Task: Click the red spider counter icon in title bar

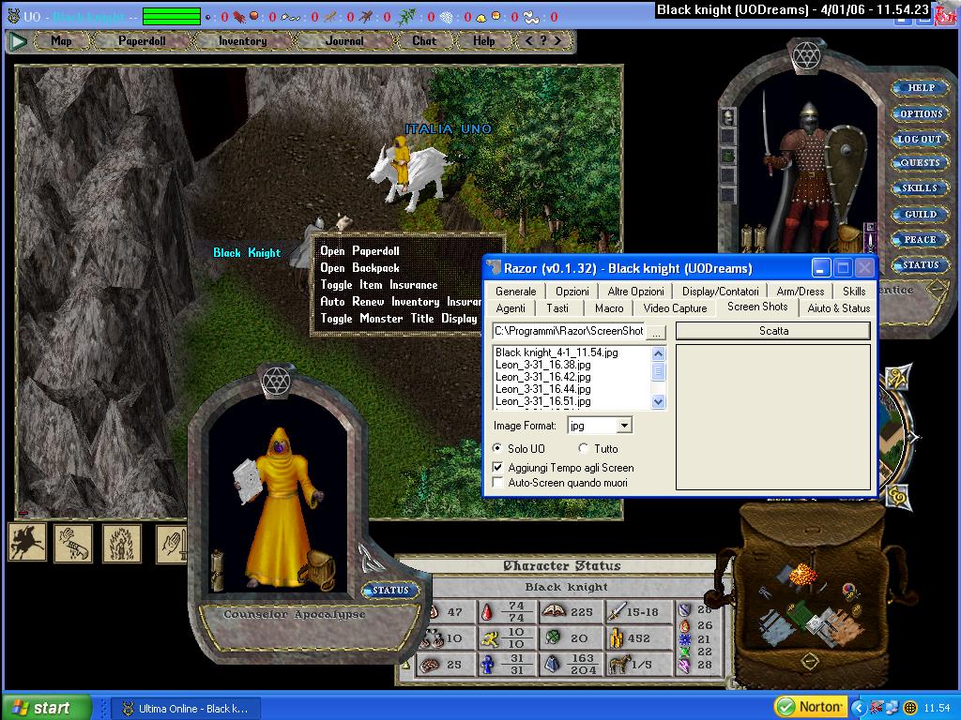Action: [x=239, y=17]
